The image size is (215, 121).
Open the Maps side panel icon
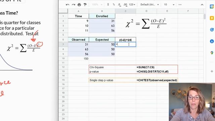212,53
